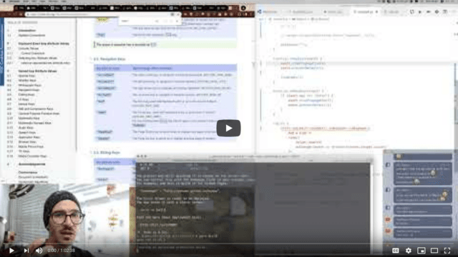Screen dimensions: 458x257
Task: Click the 0:00 / 1:02:38 time display
Action: click(x=61, y=251)
